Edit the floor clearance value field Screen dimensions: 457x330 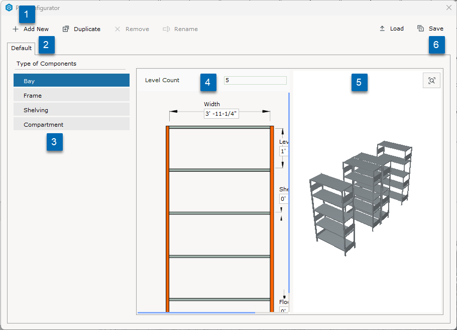(x=283, y=311)
